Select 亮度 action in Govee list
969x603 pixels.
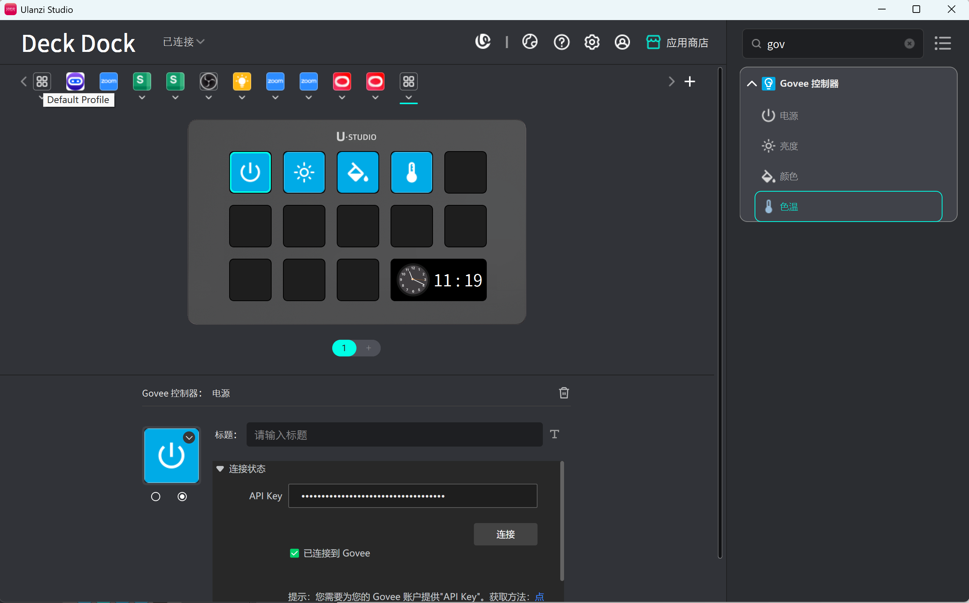(x=788, y=146)
